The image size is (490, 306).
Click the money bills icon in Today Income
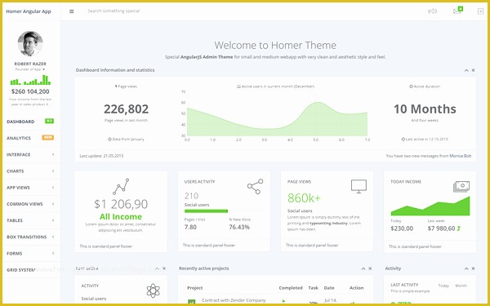tap(461, 187)
